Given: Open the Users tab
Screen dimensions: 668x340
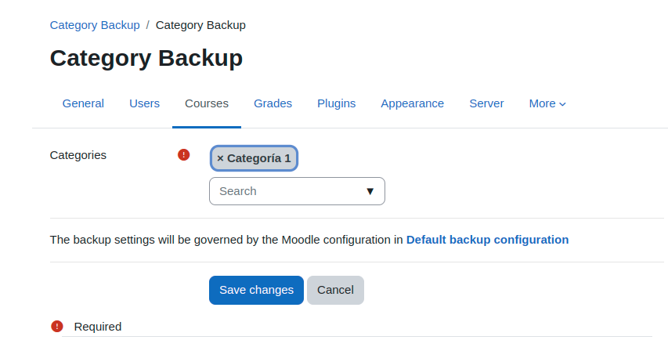Looking at the screenshot, I should click(144, 103).
